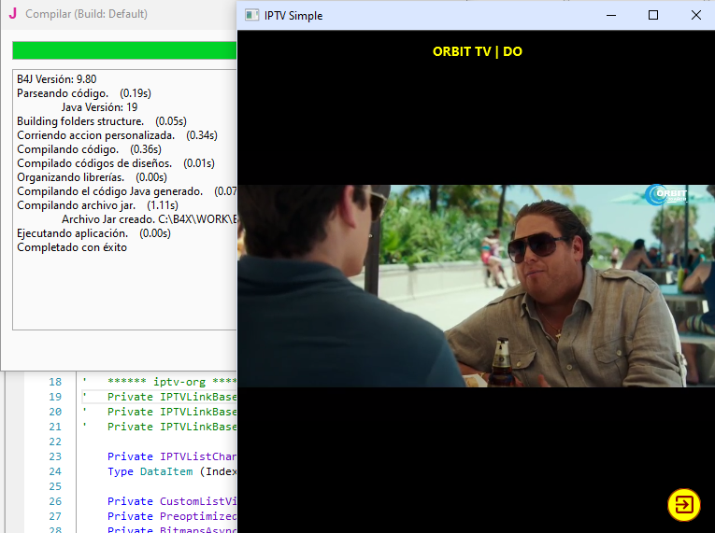Click the 'Organizando librerías.' log line
The image size is (715, 533).
pyautogui.click(x=93, y=177)
